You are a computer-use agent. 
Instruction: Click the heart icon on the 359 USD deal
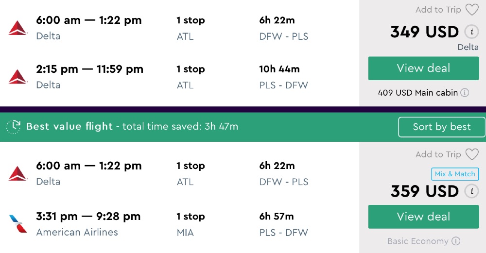(472, 154)
